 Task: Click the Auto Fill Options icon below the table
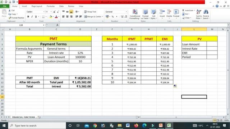click(175, 86)
